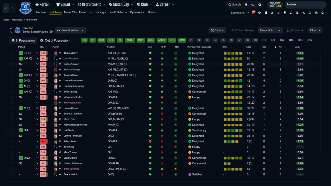Screen dimensions: 331x186
Task: Click the Tactics button
Action: (217, 30)
